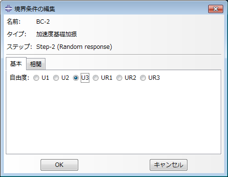
Task: Confirm with the OK button
Action: click(59, 165)
